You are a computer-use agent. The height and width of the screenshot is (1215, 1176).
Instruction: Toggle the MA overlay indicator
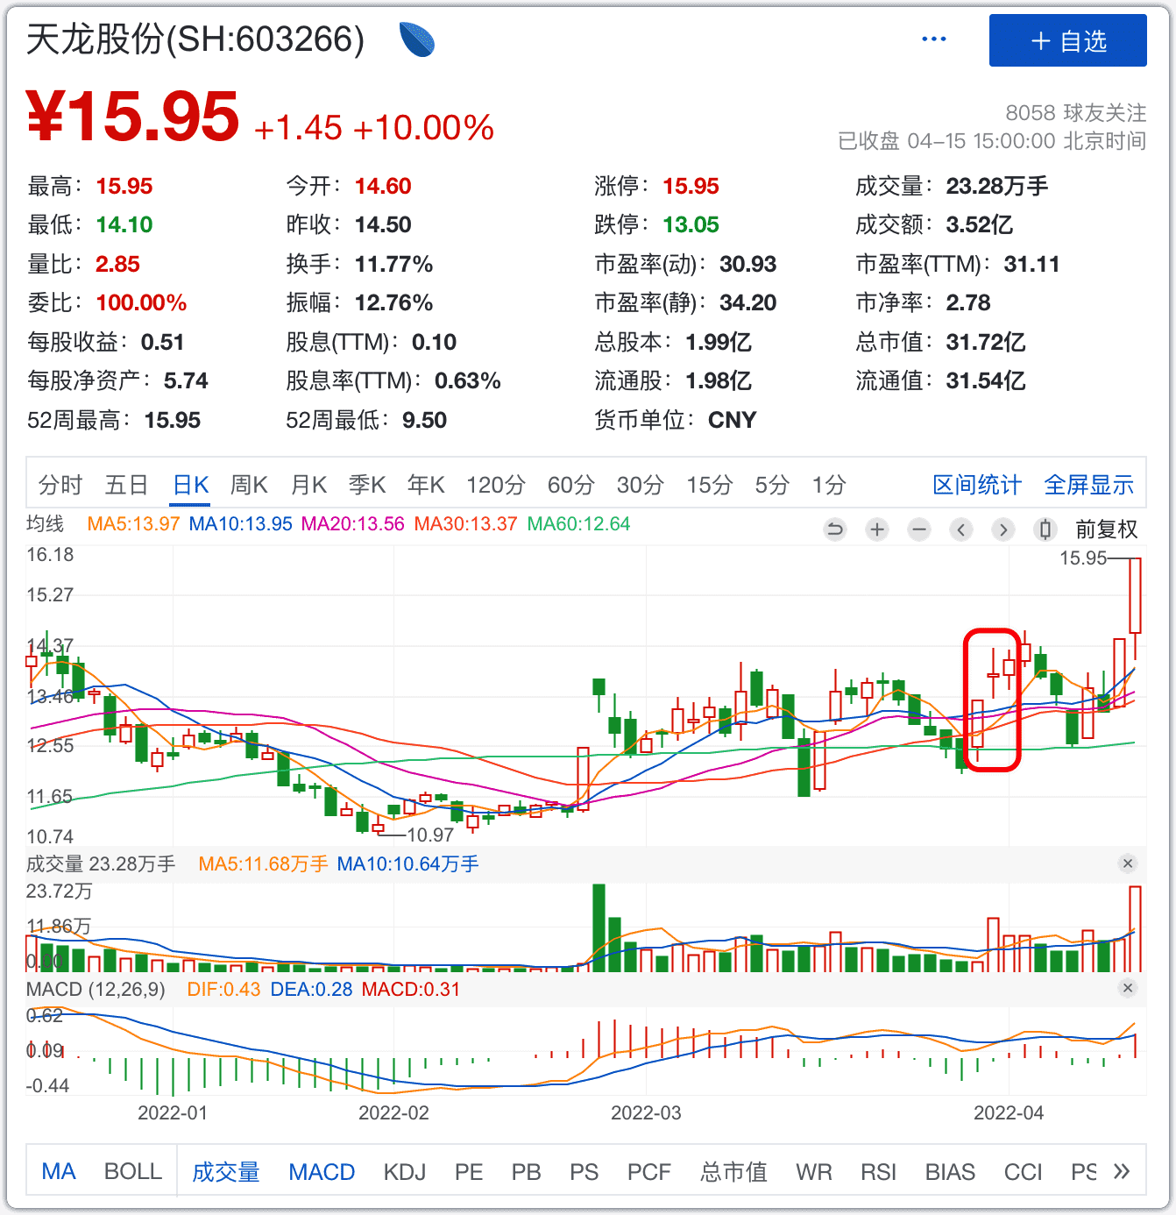click(59, 1171)
